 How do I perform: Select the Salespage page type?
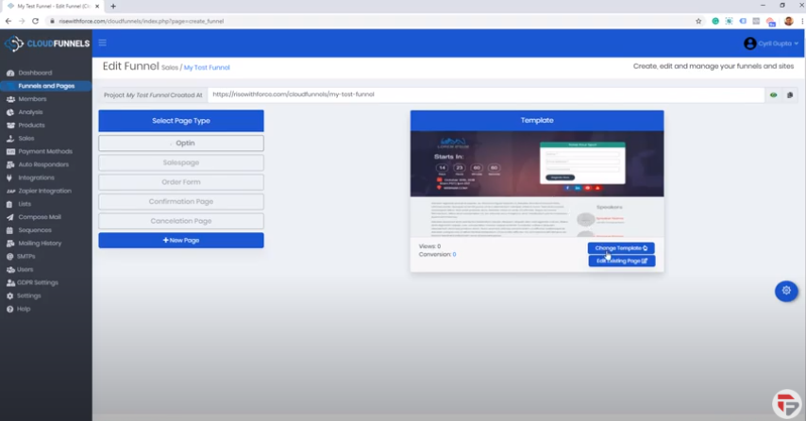181,162
